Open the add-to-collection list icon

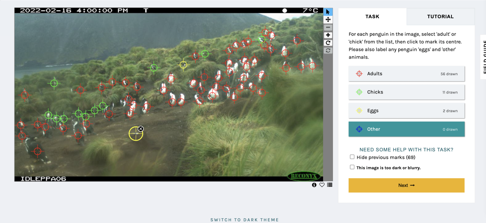(x=330, y=185)
